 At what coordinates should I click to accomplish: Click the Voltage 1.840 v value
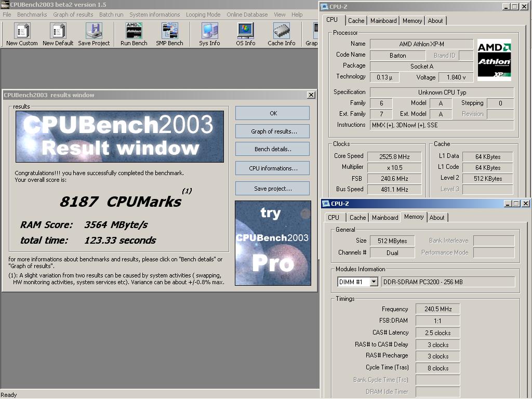click(x=456, y=77)
